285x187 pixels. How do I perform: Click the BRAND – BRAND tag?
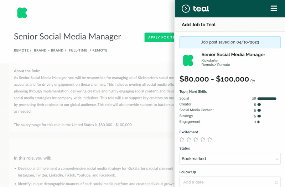[x=49, y=50]
